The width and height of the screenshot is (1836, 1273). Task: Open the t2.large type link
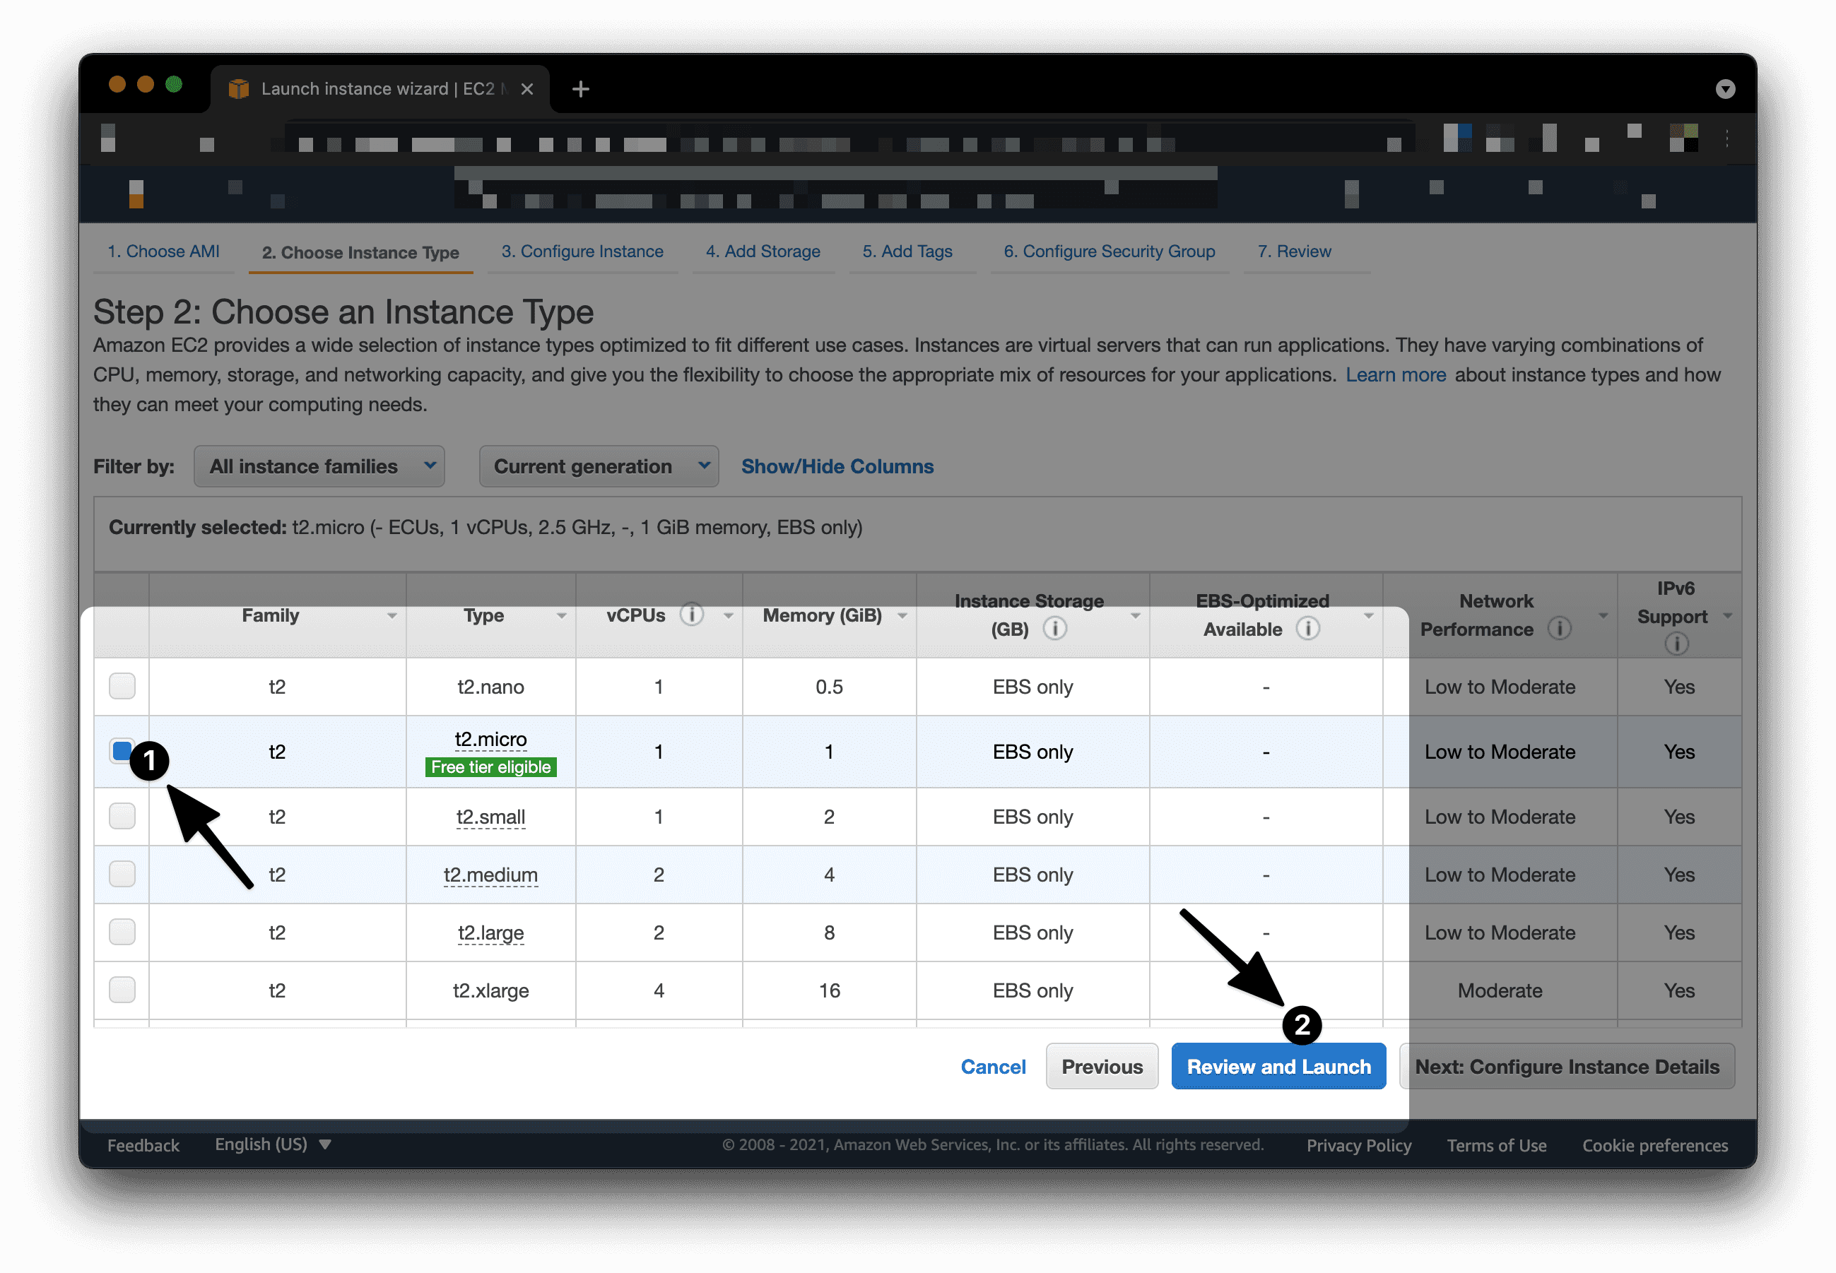(x=490, y=932)
